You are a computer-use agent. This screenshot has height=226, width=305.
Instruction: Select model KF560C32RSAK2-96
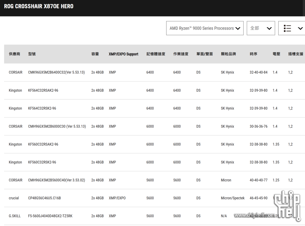pyautogui.click(x=43, y=144)
